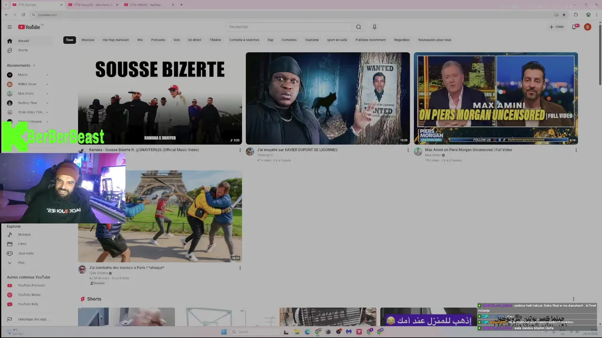Open YouTube Kids in the sidebar
The image size is (602, 338).
click(28, 304)
